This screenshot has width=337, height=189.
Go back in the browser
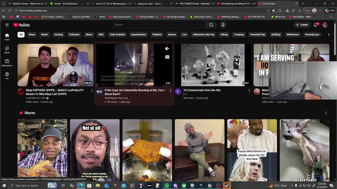(x=3, y=10)
